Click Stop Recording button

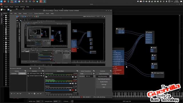tap(102, 76)
